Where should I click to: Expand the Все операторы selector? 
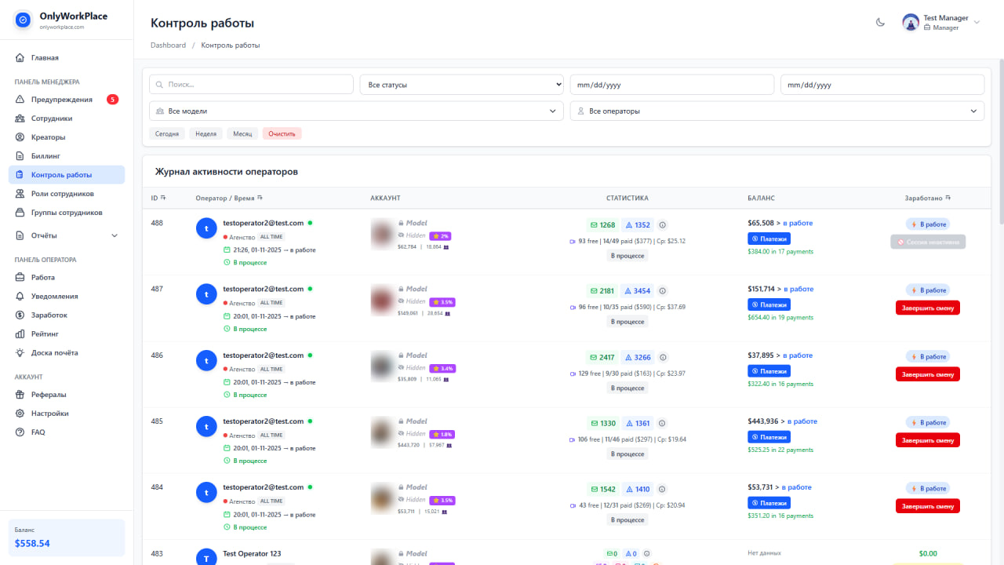coord(777,111)
